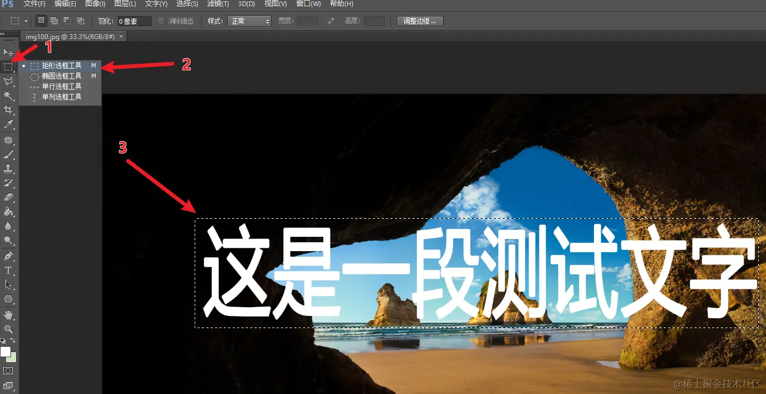The height and width of the screenshot is (394, 766).
Task: Select the Hand tool
Action: click(8, 313)
